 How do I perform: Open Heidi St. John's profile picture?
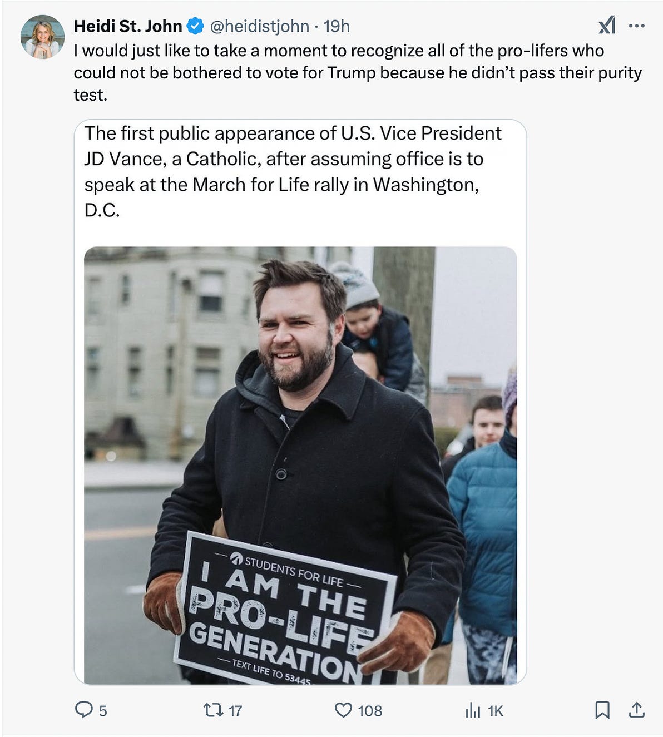(x=42, y=37)
